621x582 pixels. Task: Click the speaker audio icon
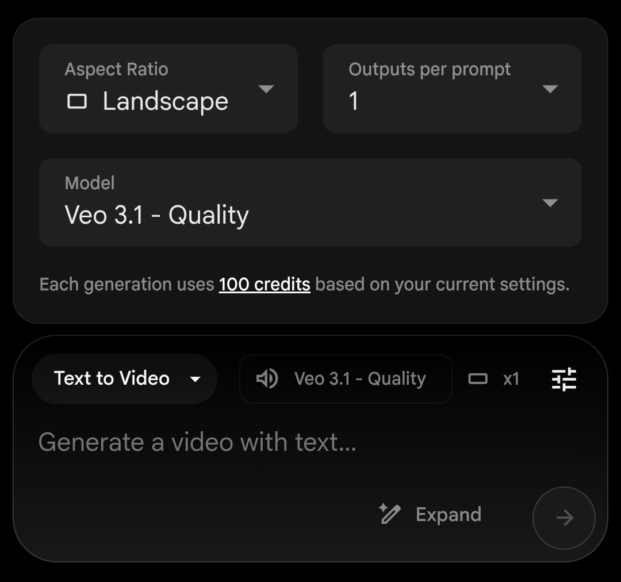267,379
